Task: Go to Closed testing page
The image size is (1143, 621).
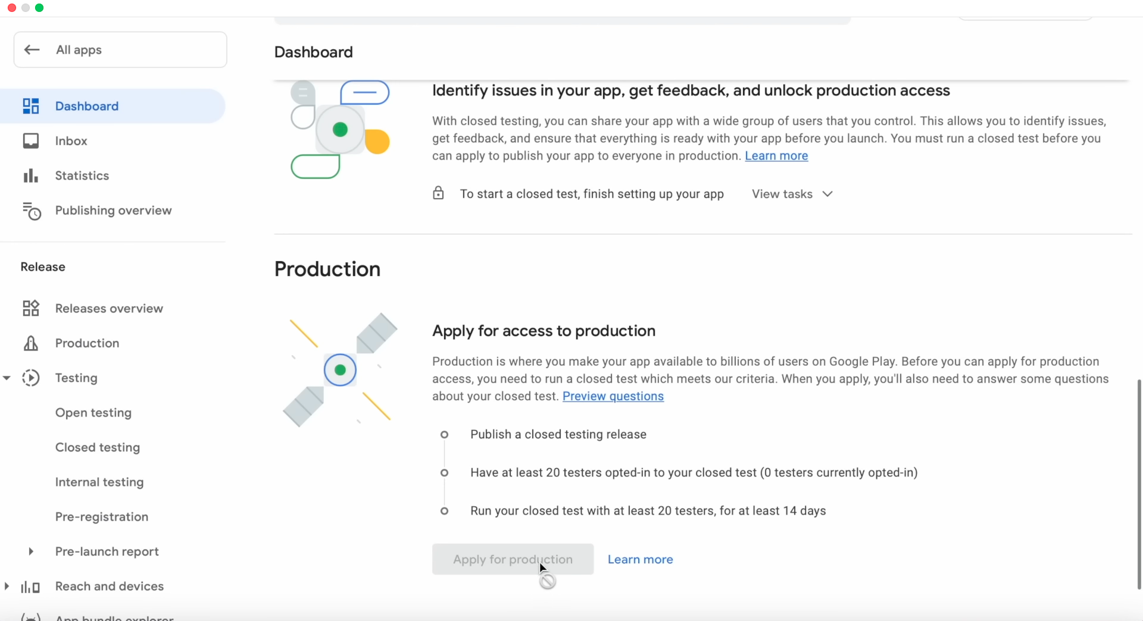Action: click(x=98, y=447)
